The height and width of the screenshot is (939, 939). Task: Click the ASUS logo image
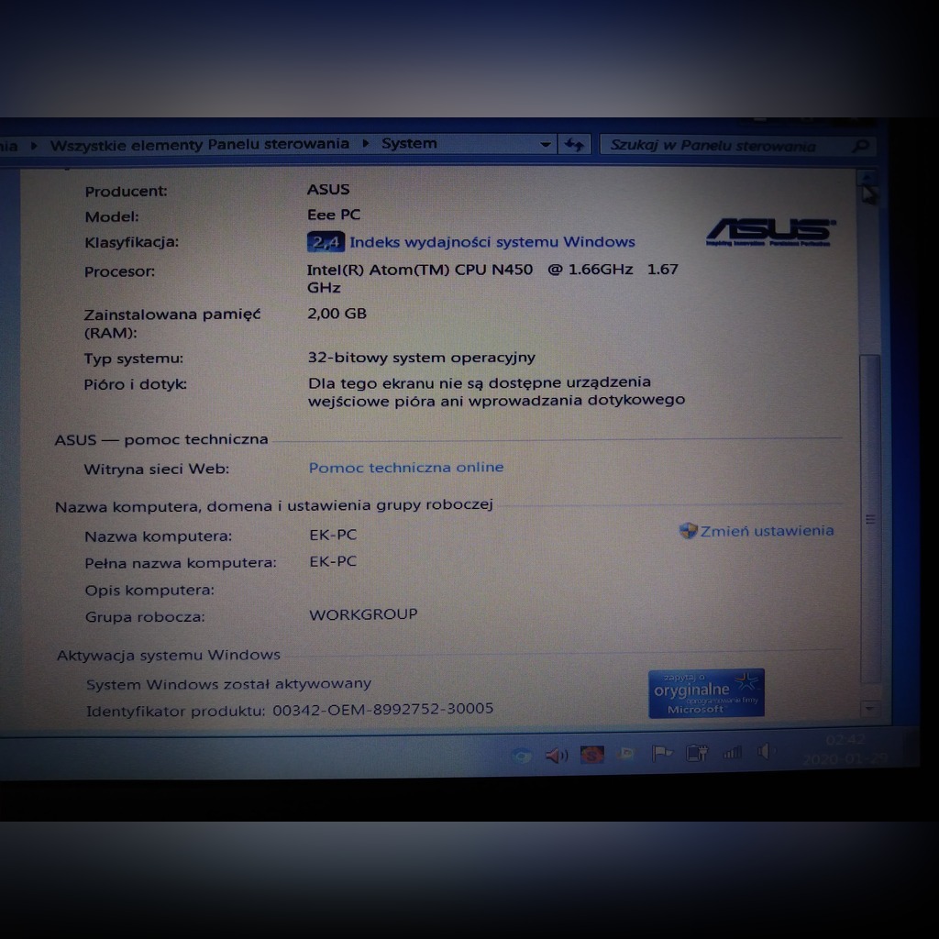pyautogui.click(x=770, y=232)
